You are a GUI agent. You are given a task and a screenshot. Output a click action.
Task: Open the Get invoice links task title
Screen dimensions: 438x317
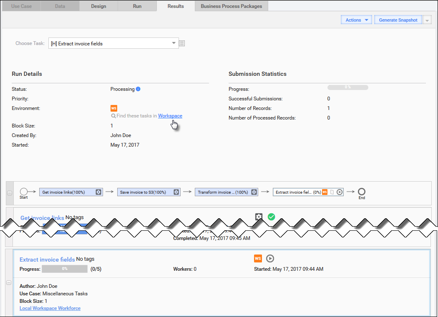[x=42, y=218]
